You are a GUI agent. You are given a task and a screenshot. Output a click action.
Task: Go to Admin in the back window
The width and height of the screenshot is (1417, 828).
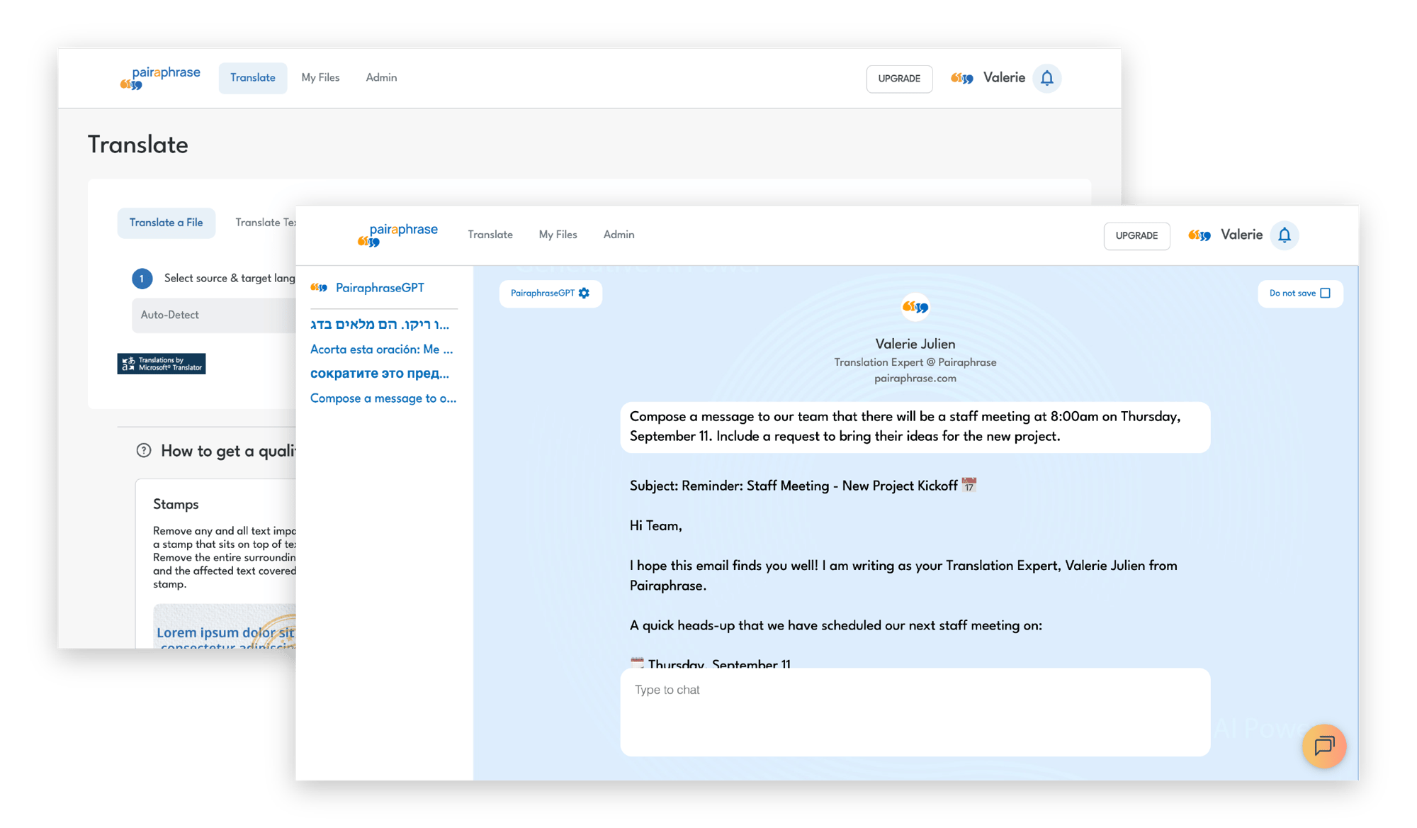tap(381, 78)
